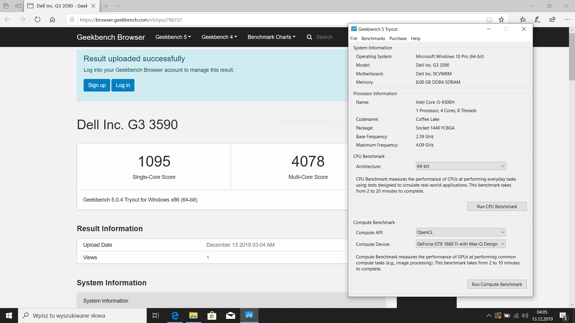Expand the Compute Device dropdown
Viewport: 575px width, 323px height.
click(x=461, y=244)
